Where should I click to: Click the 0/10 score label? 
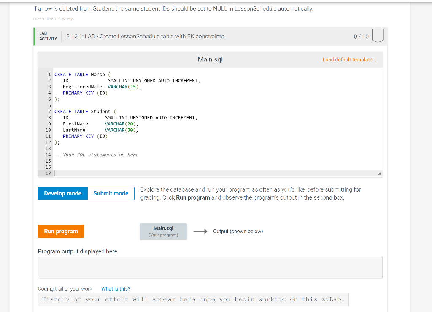point(361,36)
